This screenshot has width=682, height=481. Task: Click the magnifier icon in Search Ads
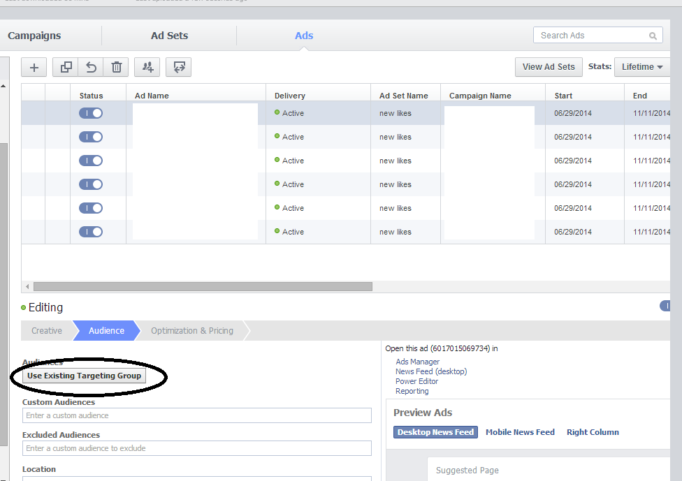coord(653,36)
